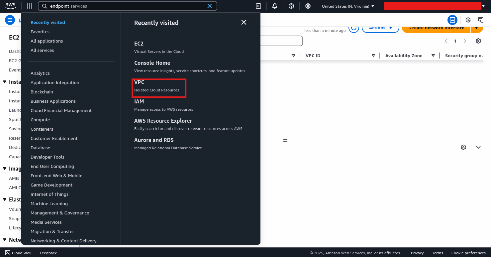Open the services grid icon
This screenshot has width=491, height=257.
click(29, 6)
